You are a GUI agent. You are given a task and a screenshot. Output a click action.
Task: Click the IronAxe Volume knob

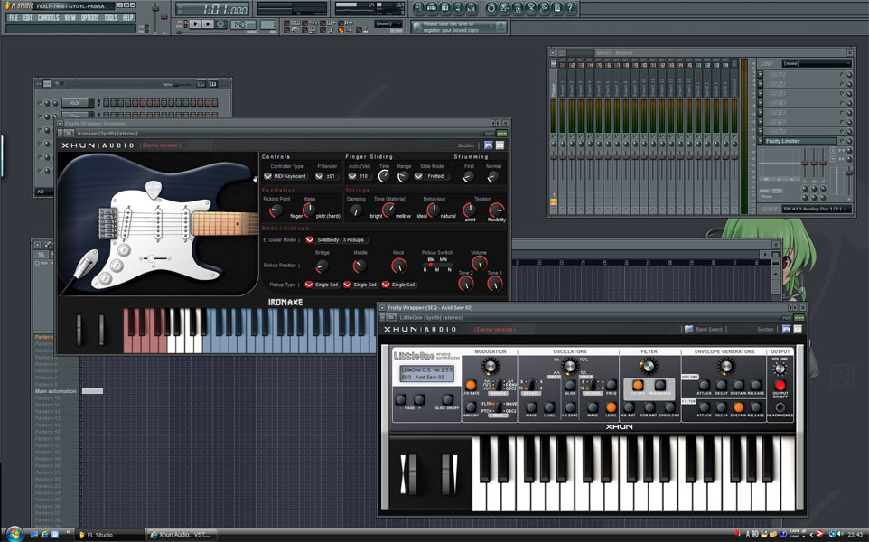pyautogui.click(x=480, y=263)
